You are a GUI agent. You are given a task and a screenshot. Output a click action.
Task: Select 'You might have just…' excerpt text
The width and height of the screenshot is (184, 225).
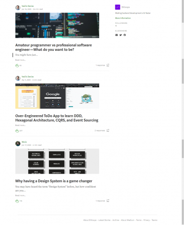coord(26,55)
